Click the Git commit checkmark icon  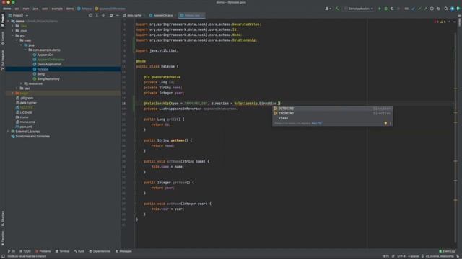(419, 9)
